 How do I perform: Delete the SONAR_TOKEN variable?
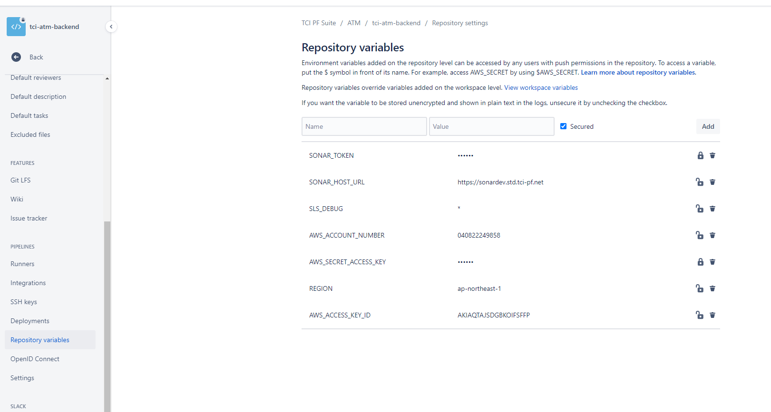712,155
